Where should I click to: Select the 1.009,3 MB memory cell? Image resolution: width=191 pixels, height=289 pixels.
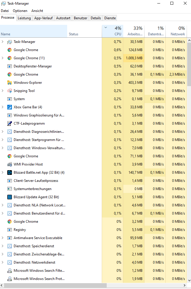pyautogui.click(x=134, y=58)
